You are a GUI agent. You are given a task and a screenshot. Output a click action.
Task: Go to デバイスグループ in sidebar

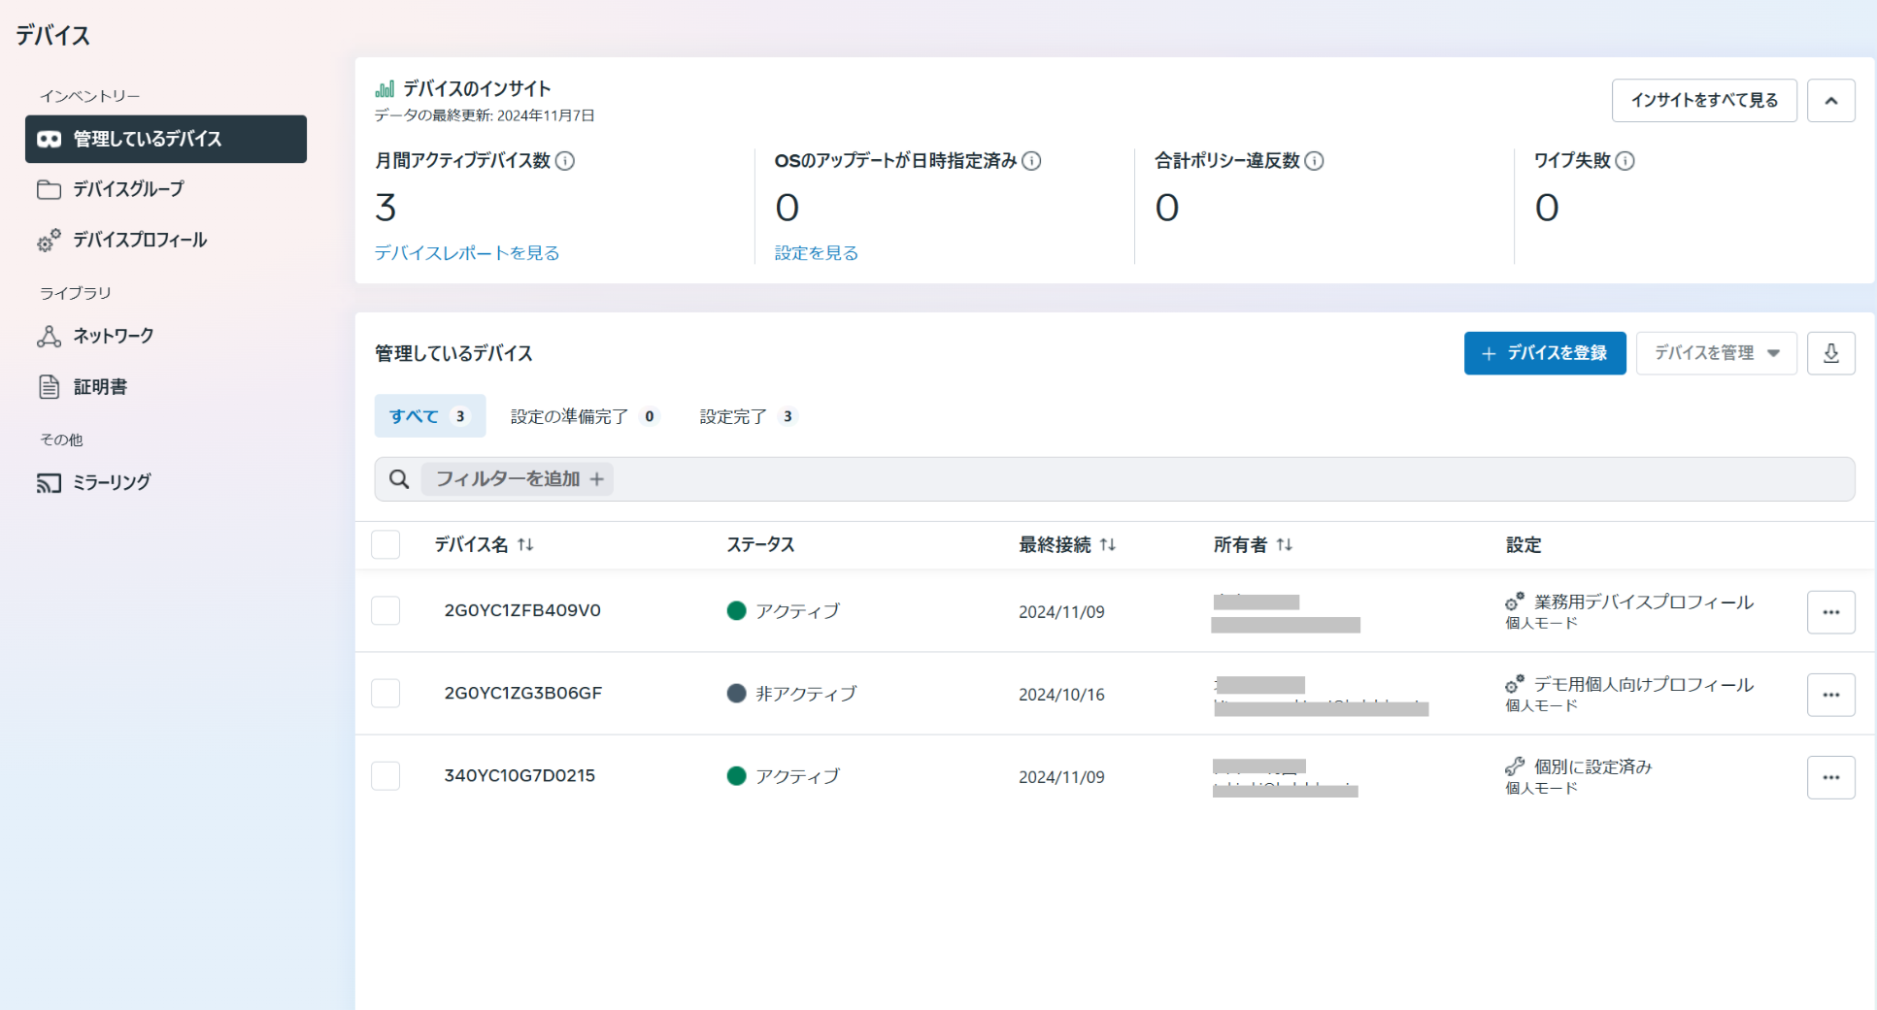click(128, 189)
